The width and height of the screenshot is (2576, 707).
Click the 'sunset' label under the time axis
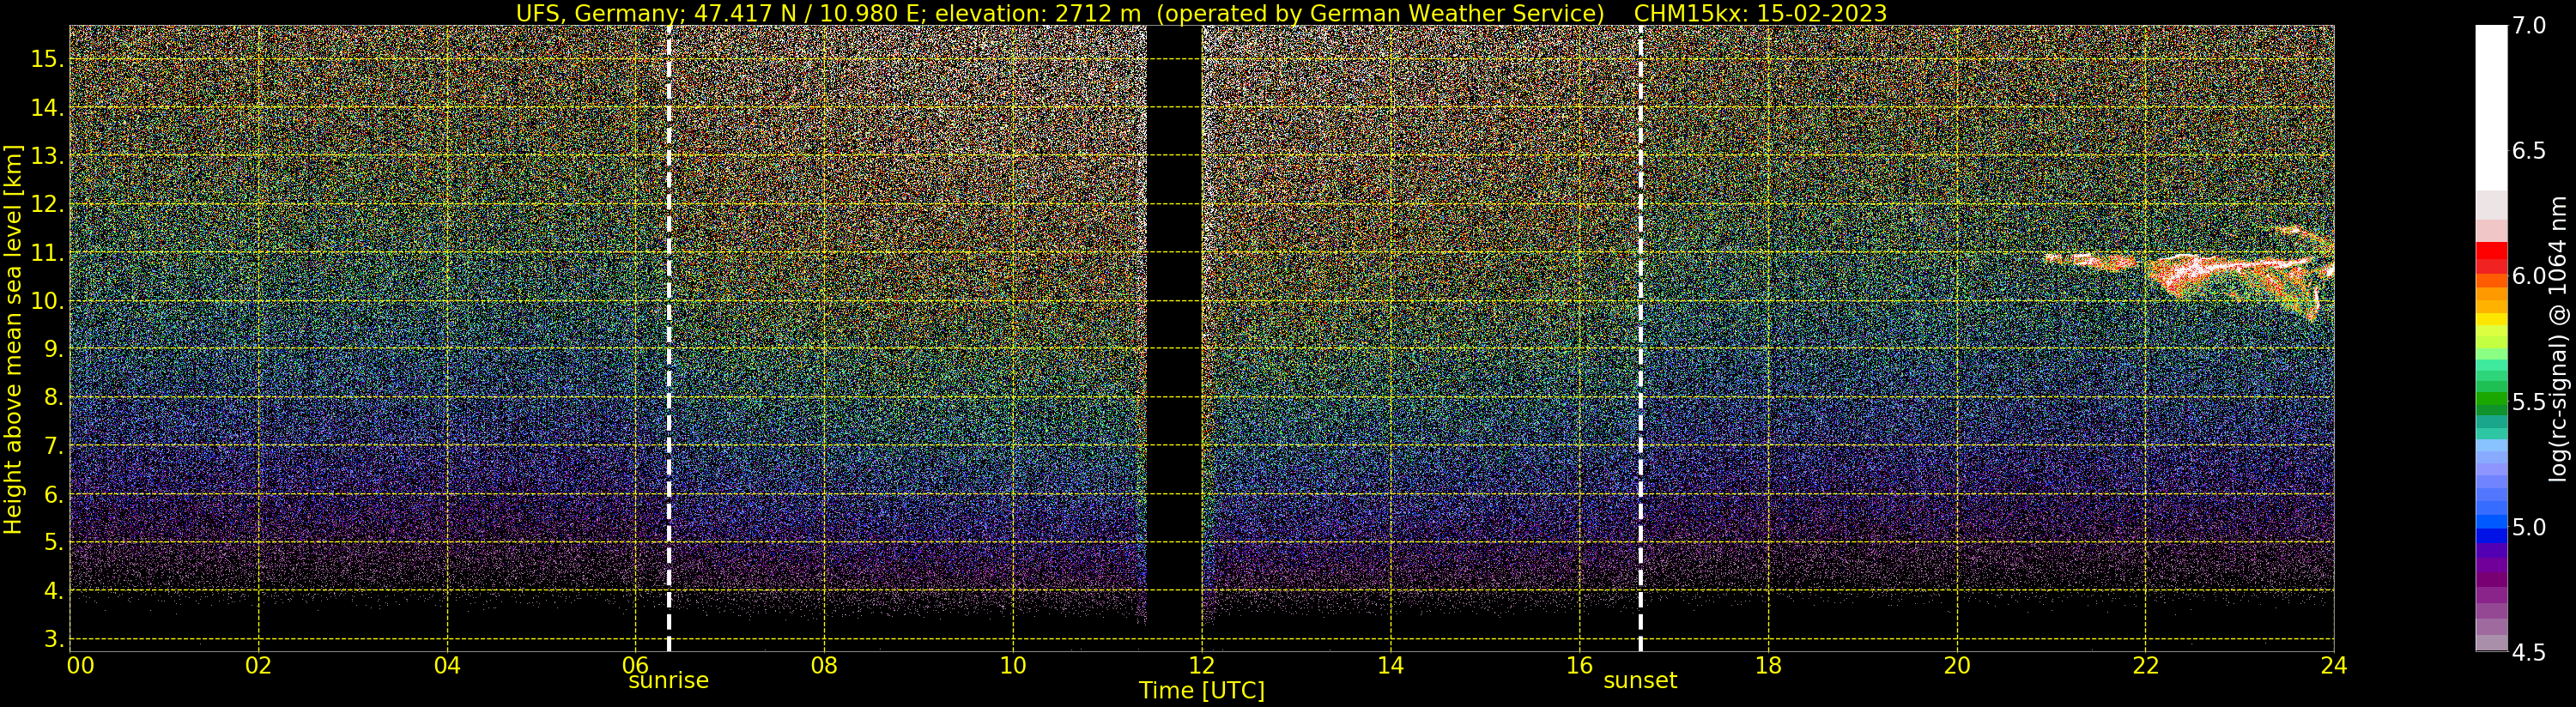coord(1640,681)
